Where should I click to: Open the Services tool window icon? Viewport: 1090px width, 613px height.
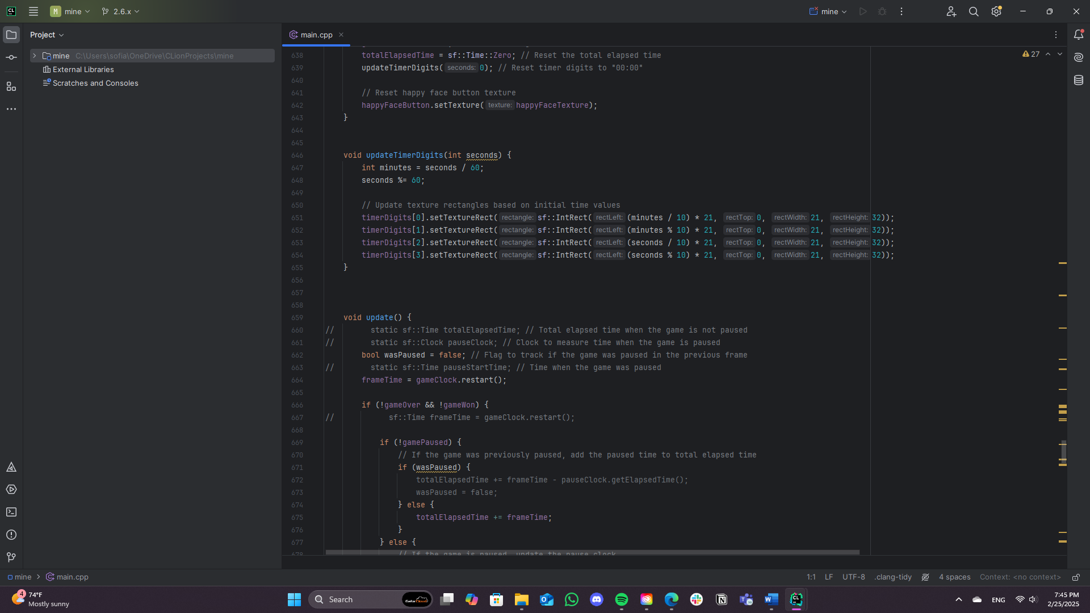(11, 489)
